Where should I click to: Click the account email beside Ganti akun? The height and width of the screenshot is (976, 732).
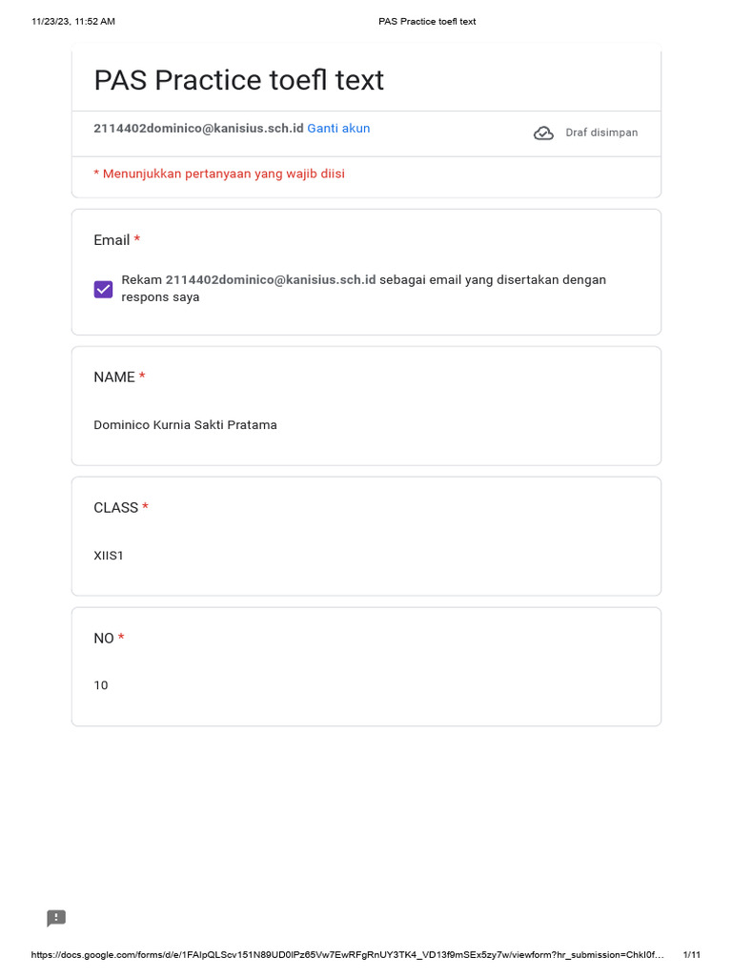[x=198, y=128]
